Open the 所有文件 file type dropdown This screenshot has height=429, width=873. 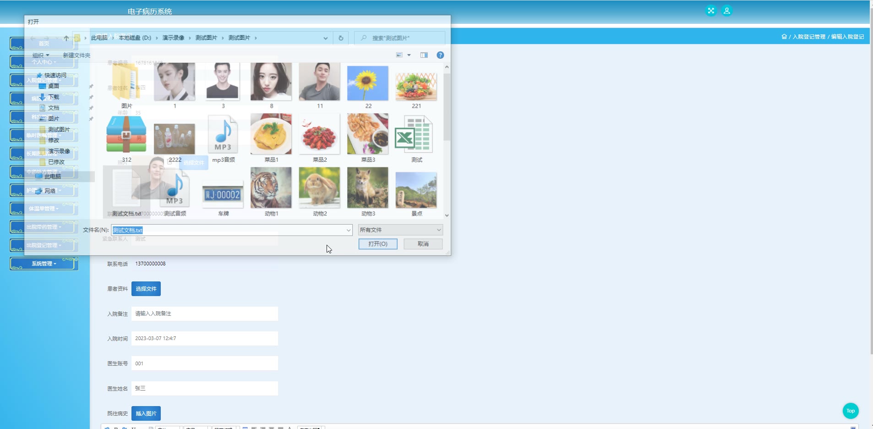coord(400,230)
